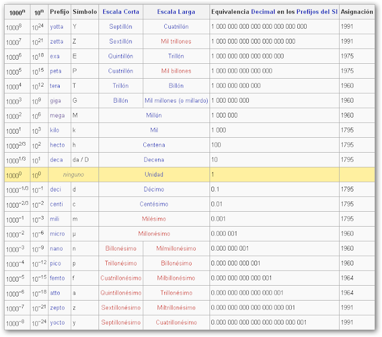Select the 'da / D' symbol cell
Image resolution: width=382 pixels, height=337 pixels.
click(81, 160)
